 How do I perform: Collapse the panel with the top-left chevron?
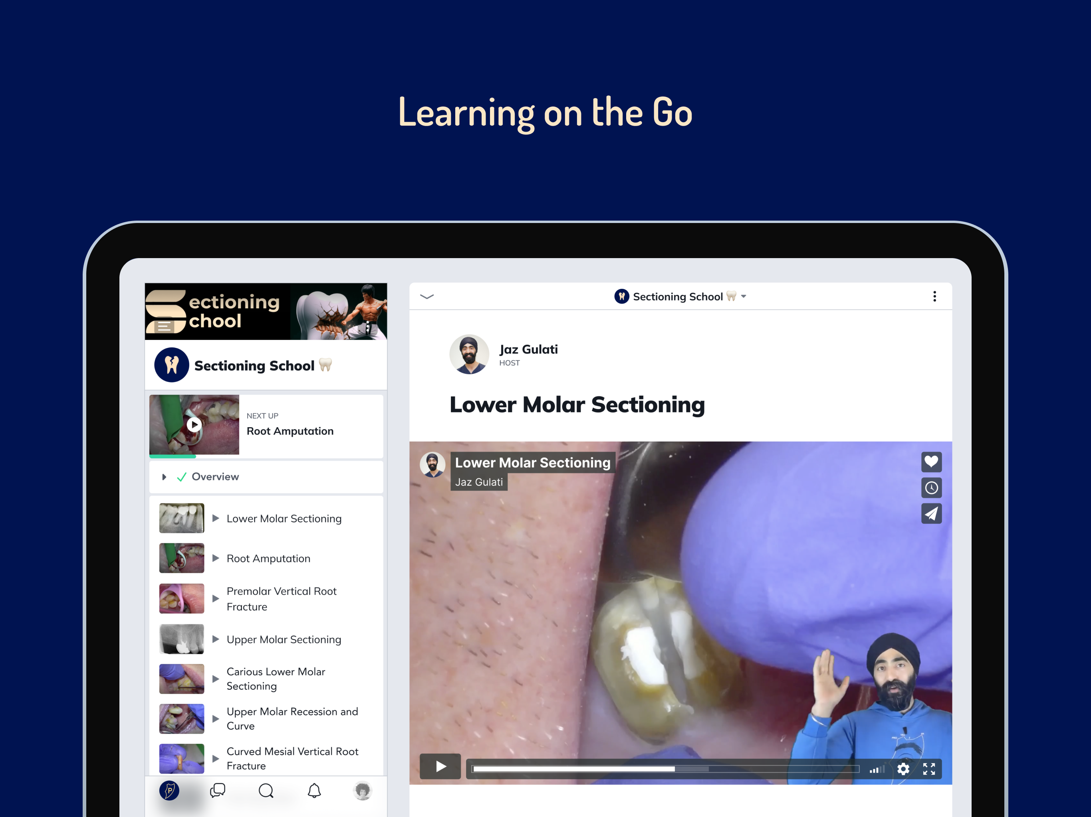click(426, 296)
